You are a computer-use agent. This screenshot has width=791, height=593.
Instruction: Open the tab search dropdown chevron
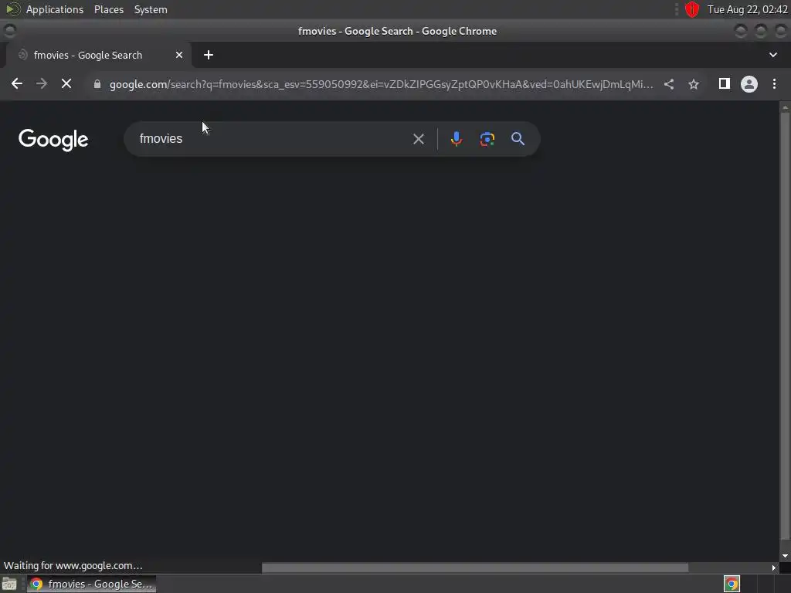[x=772, y=55]
